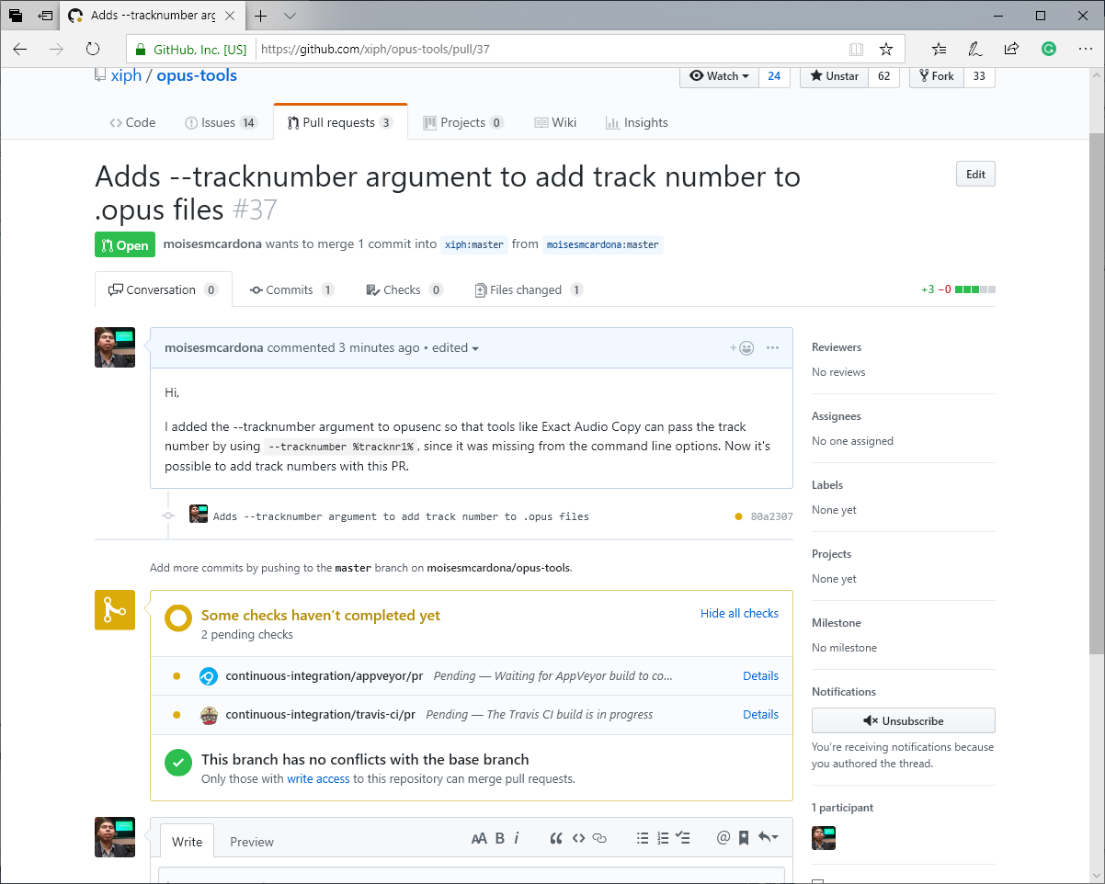Click the watchers count 24
This screenshot has width=1105, height=884.
point(774,76)
